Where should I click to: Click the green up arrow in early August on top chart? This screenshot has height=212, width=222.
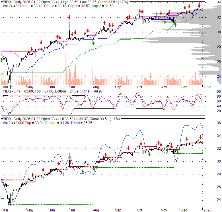[93, 43]
